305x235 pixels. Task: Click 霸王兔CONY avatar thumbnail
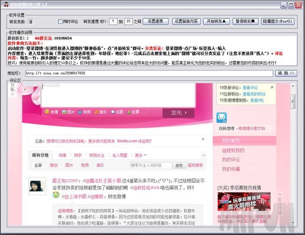point(38,186)
